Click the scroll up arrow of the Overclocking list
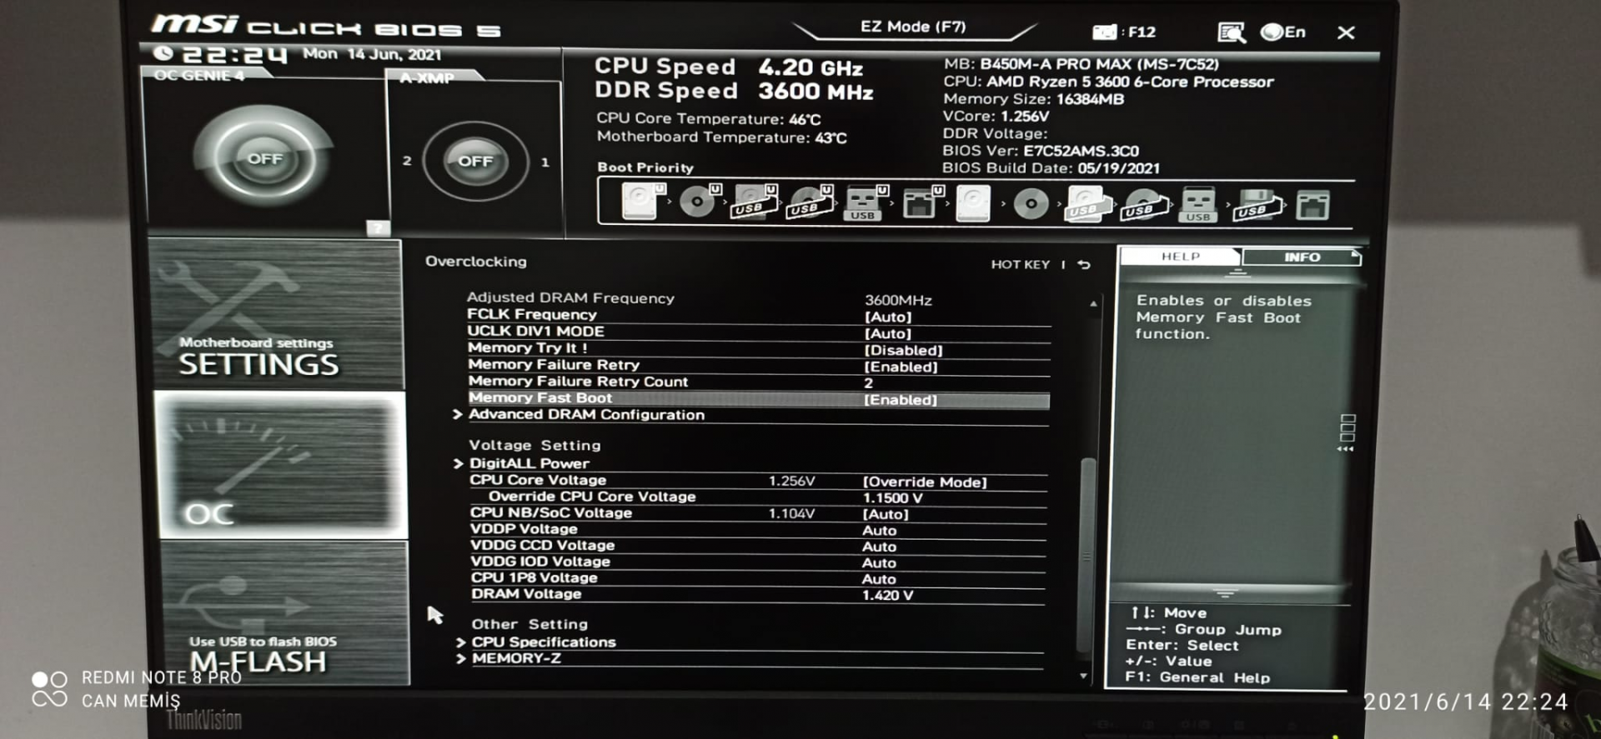 [x=1093, y=304]
